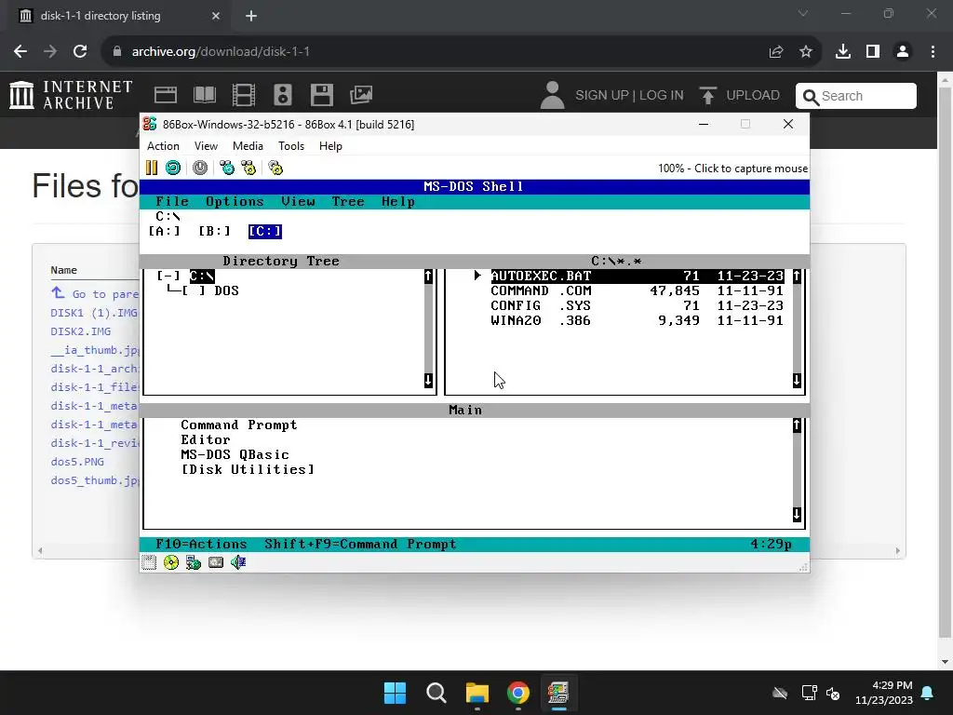Click the Directory Tree scroll down arrow

click(428, 381)
